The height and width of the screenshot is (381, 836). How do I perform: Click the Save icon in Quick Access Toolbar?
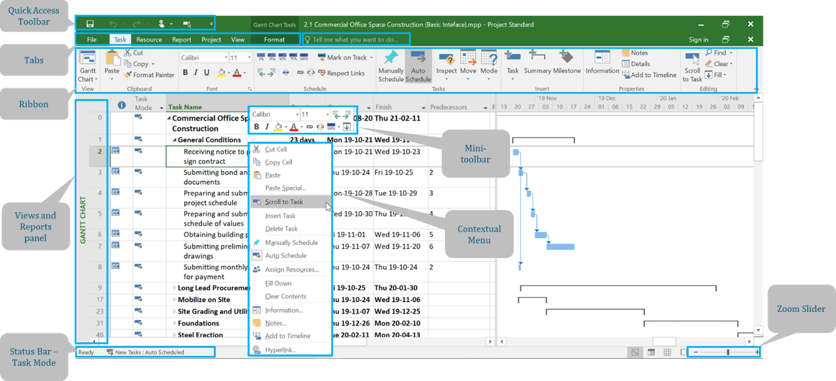90,24
